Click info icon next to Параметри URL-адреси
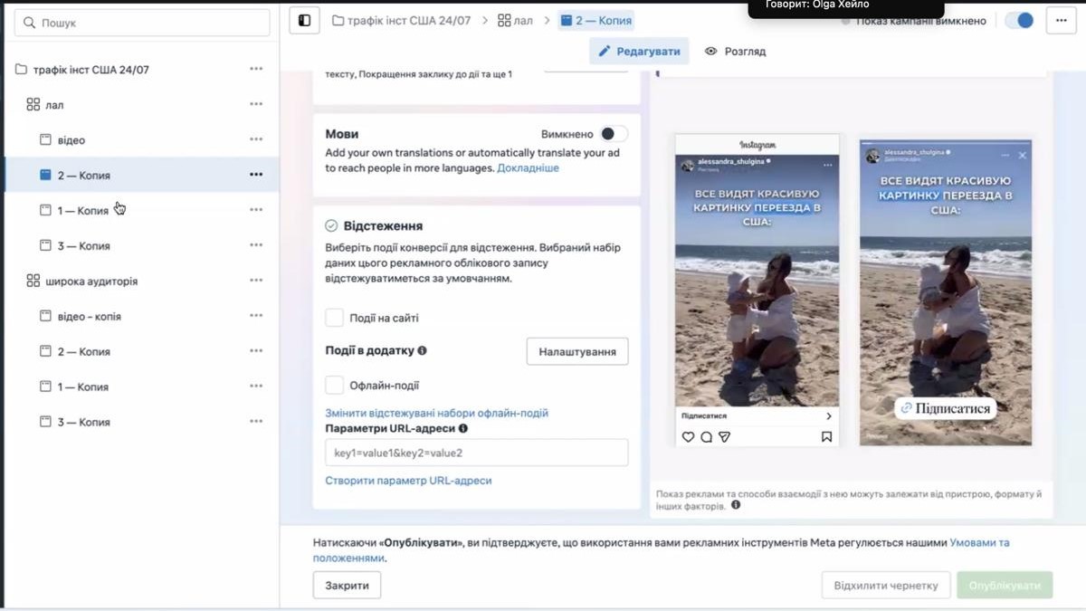 pyautogui.click(x=463, y=429)
